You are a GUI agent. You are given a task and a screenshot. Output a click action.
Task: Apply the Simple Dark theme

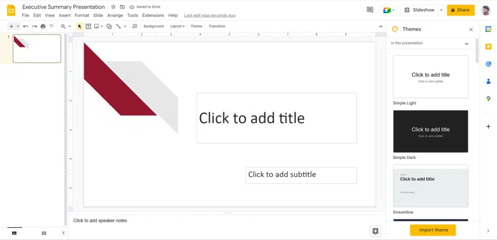(431, 131)
